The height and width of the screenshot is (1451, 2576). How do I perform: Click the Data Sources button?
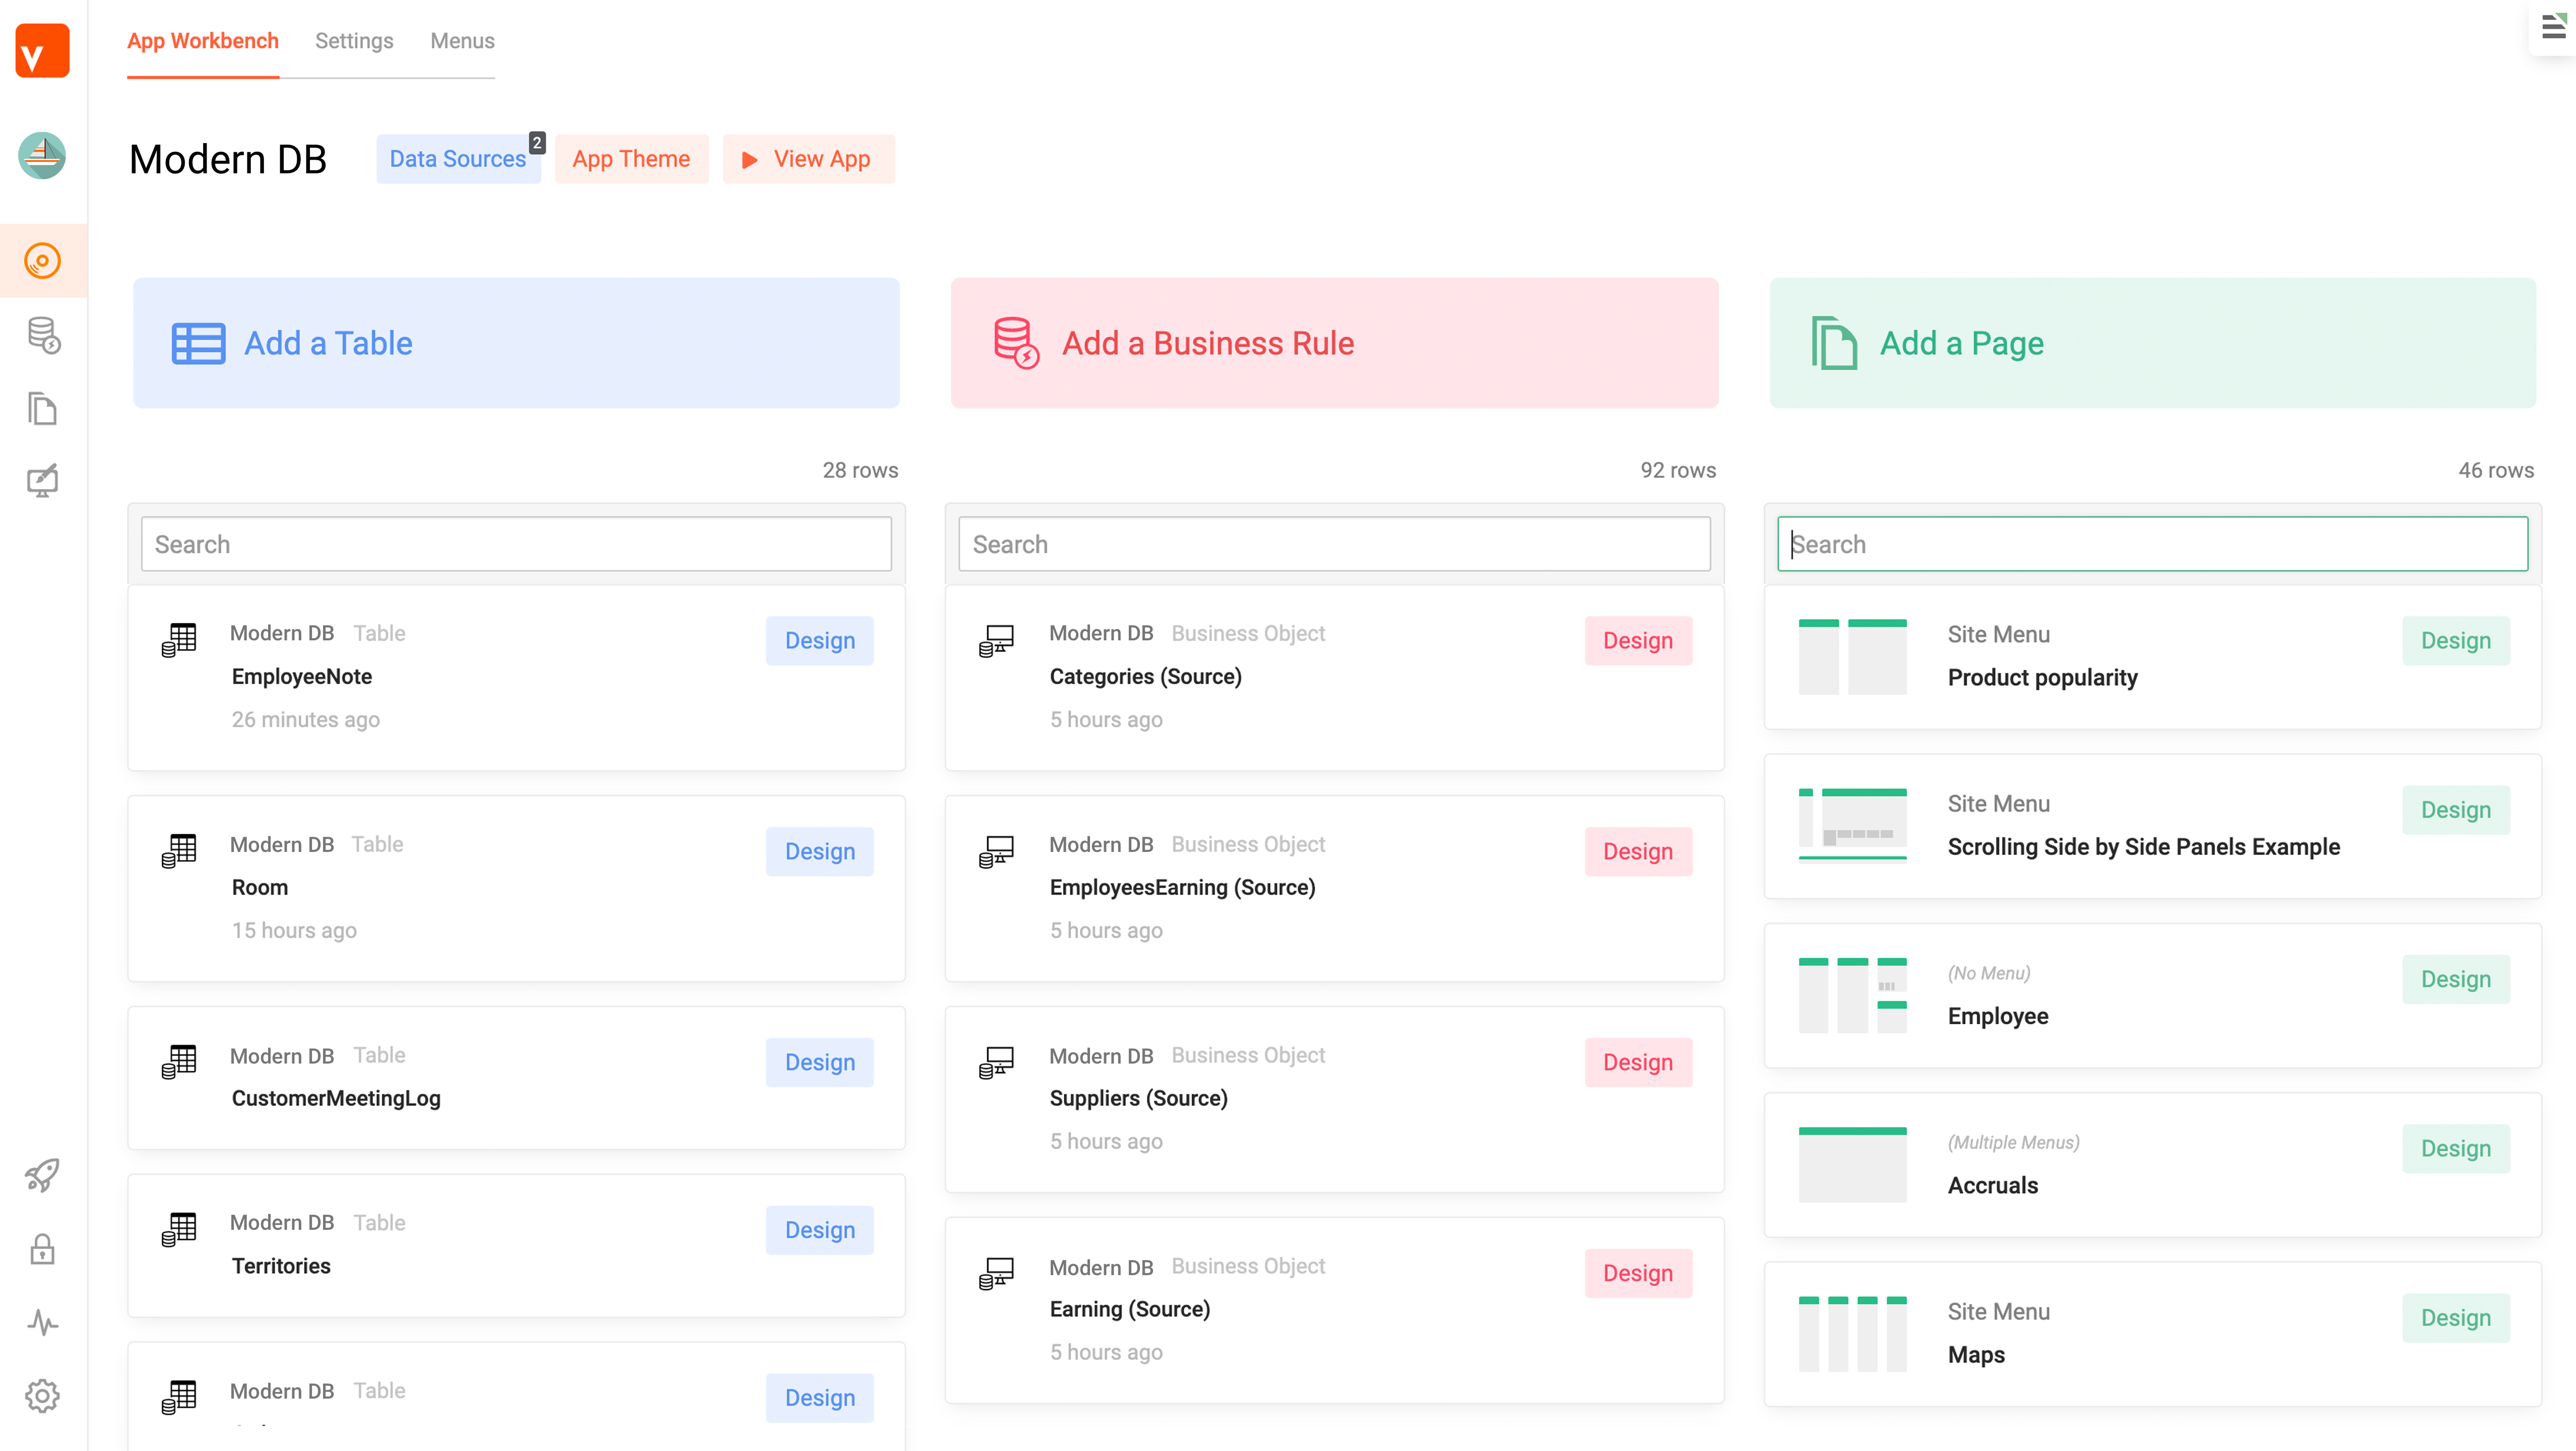tap(457, 159)
